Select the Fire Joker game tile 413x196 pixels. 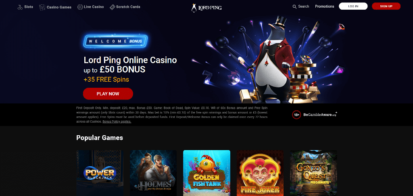260,173
